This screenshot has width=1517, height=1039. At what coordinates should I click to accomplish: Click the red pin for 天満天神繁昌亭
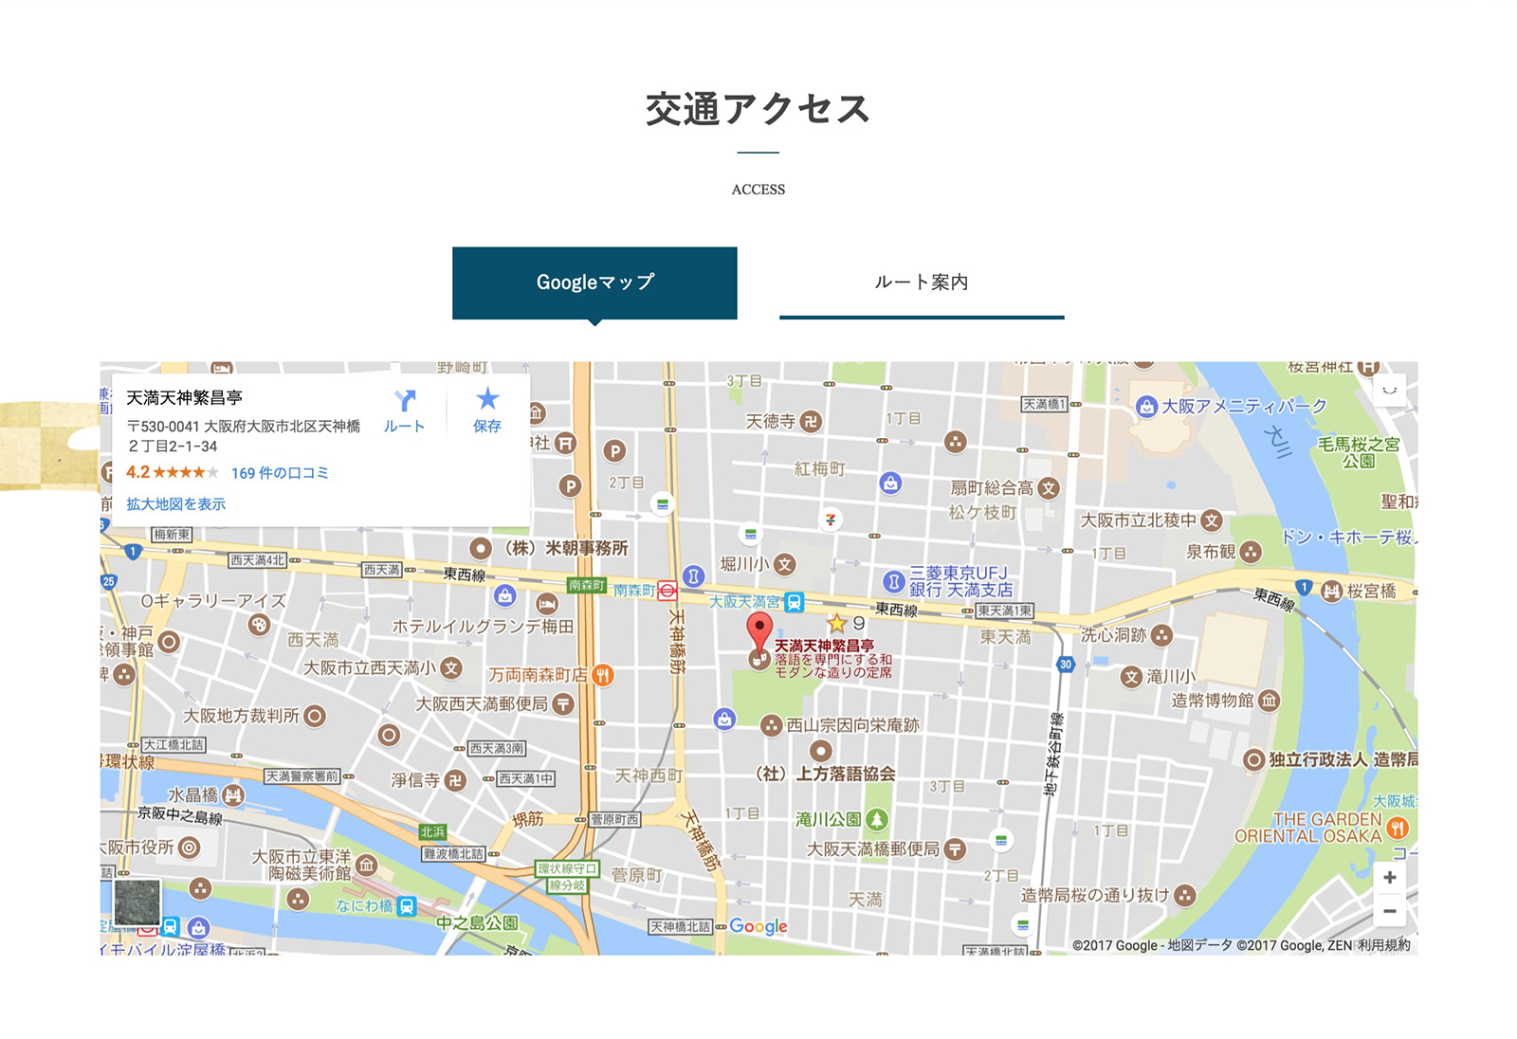tap(759, 631)
